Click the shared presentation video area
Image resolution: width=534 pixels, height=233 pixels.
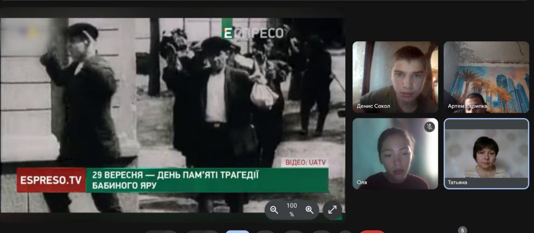point(172,104)
